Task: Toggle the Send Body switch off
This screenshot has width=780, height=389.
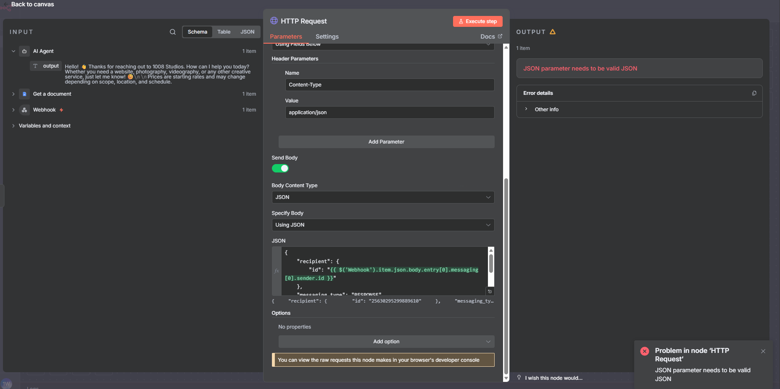Action: [280, 168]
